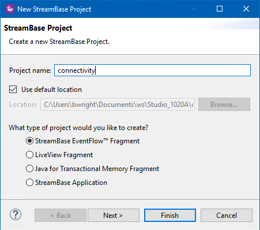Go to the next wizard page
Image resolution: width=260 pixels, height=230 pixels.
[x=114, y=216]
